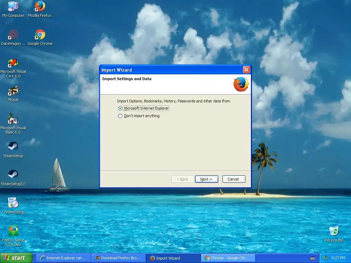The height and width of the screenshot is (263, 351).
Task: Select Don't import anything radio button
Action: point(120,116)
